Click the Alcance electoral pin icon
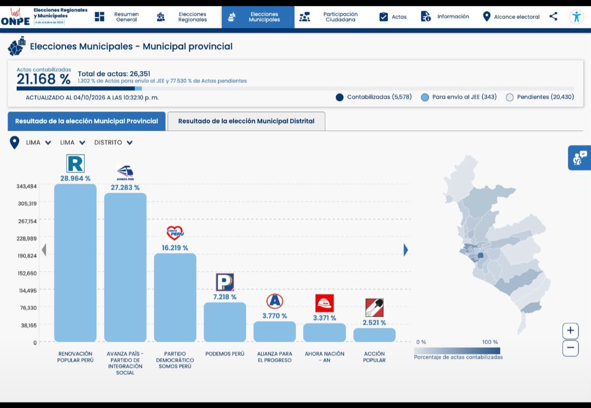591x408 pixels. coord(486,17)
